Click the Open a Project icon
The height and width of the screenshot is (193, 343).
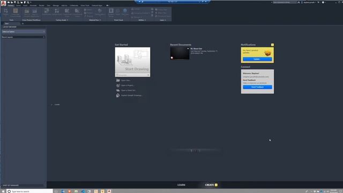pos(118,85)
